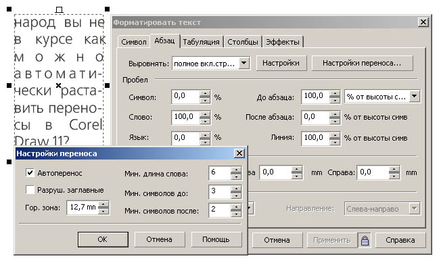Click the Настройки button

281,63
